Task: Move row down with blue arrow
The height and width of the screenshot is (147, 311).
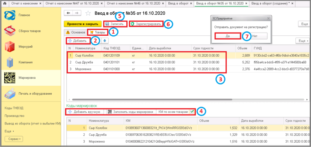Action: (x=105, y=41)
